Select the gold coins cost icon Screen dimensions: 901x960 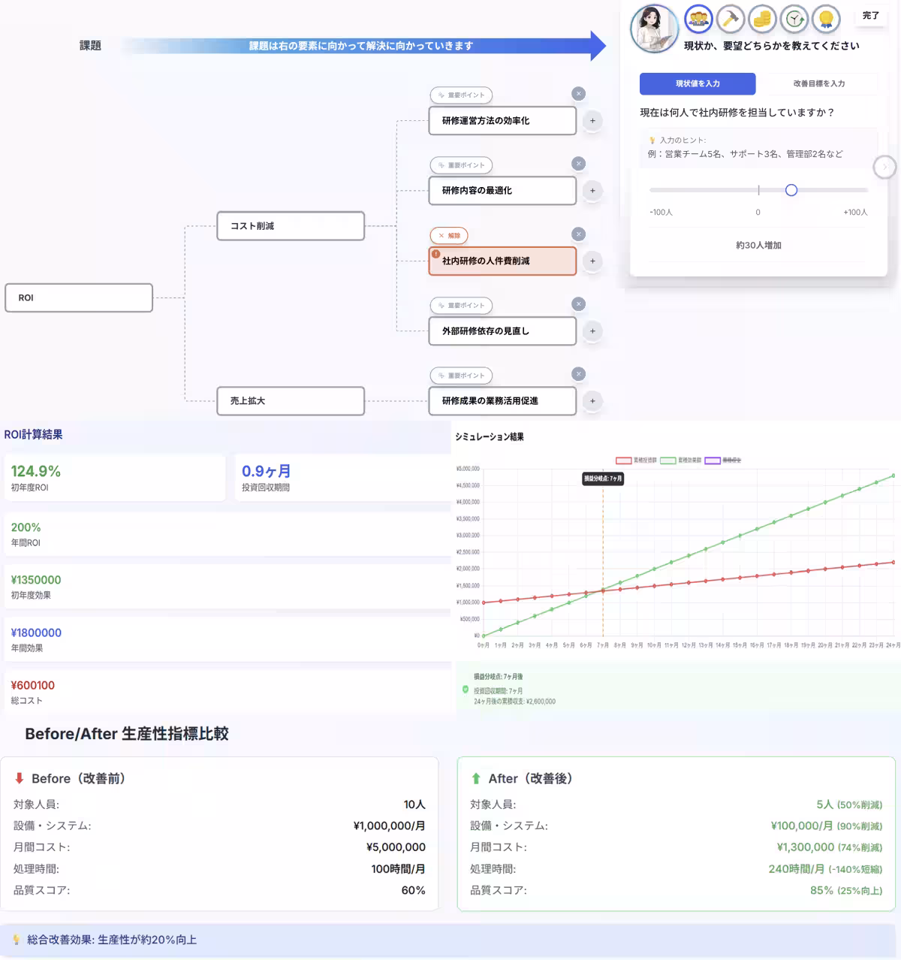point(762,20)
